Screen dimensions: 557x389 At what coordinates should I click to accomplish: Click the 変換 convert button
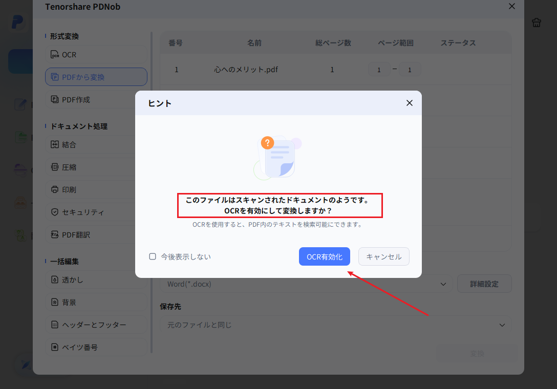click(477, 354)
